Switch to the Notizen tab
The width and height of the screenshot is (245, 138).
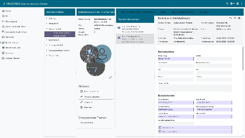pyautogui.click(x=204, y=12)
